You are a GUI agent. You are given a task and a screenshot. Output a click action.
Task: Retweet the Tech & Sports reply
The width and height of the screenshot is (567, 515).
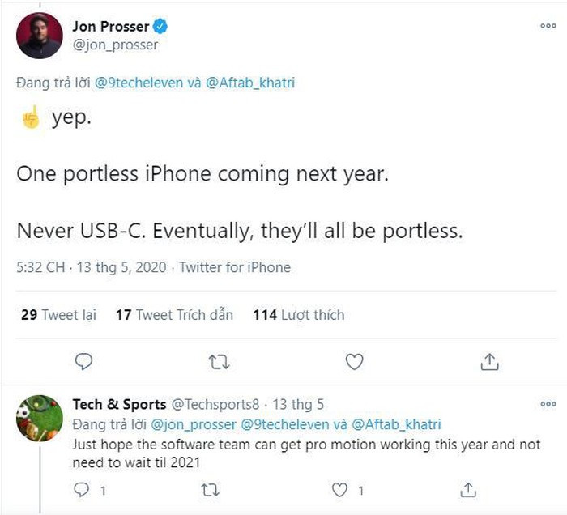point(210,489)
